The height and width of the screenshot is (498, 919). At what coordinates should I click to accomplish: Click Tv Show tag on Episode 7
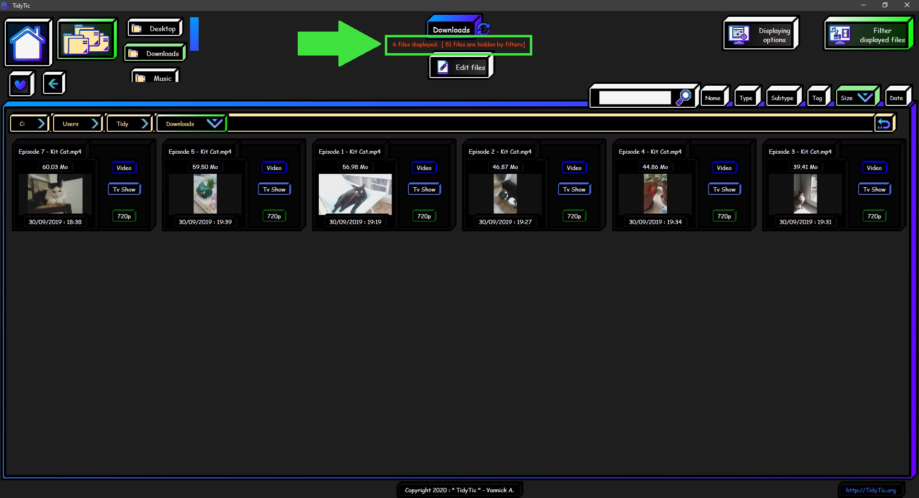tap(124, 189)
